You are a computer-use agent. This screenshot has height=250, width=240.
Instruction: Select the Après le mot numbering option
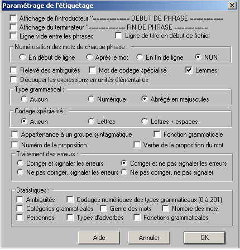89,57
